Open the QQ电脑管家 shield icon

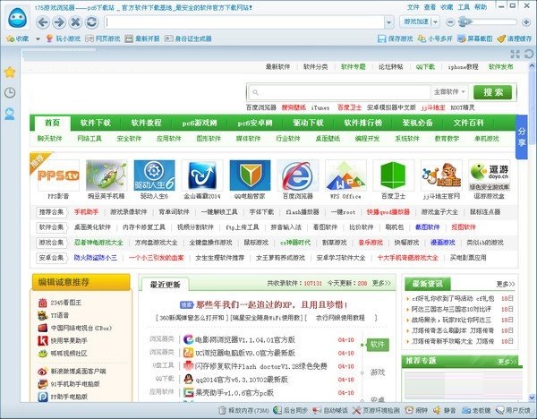(x=249, y=176)
